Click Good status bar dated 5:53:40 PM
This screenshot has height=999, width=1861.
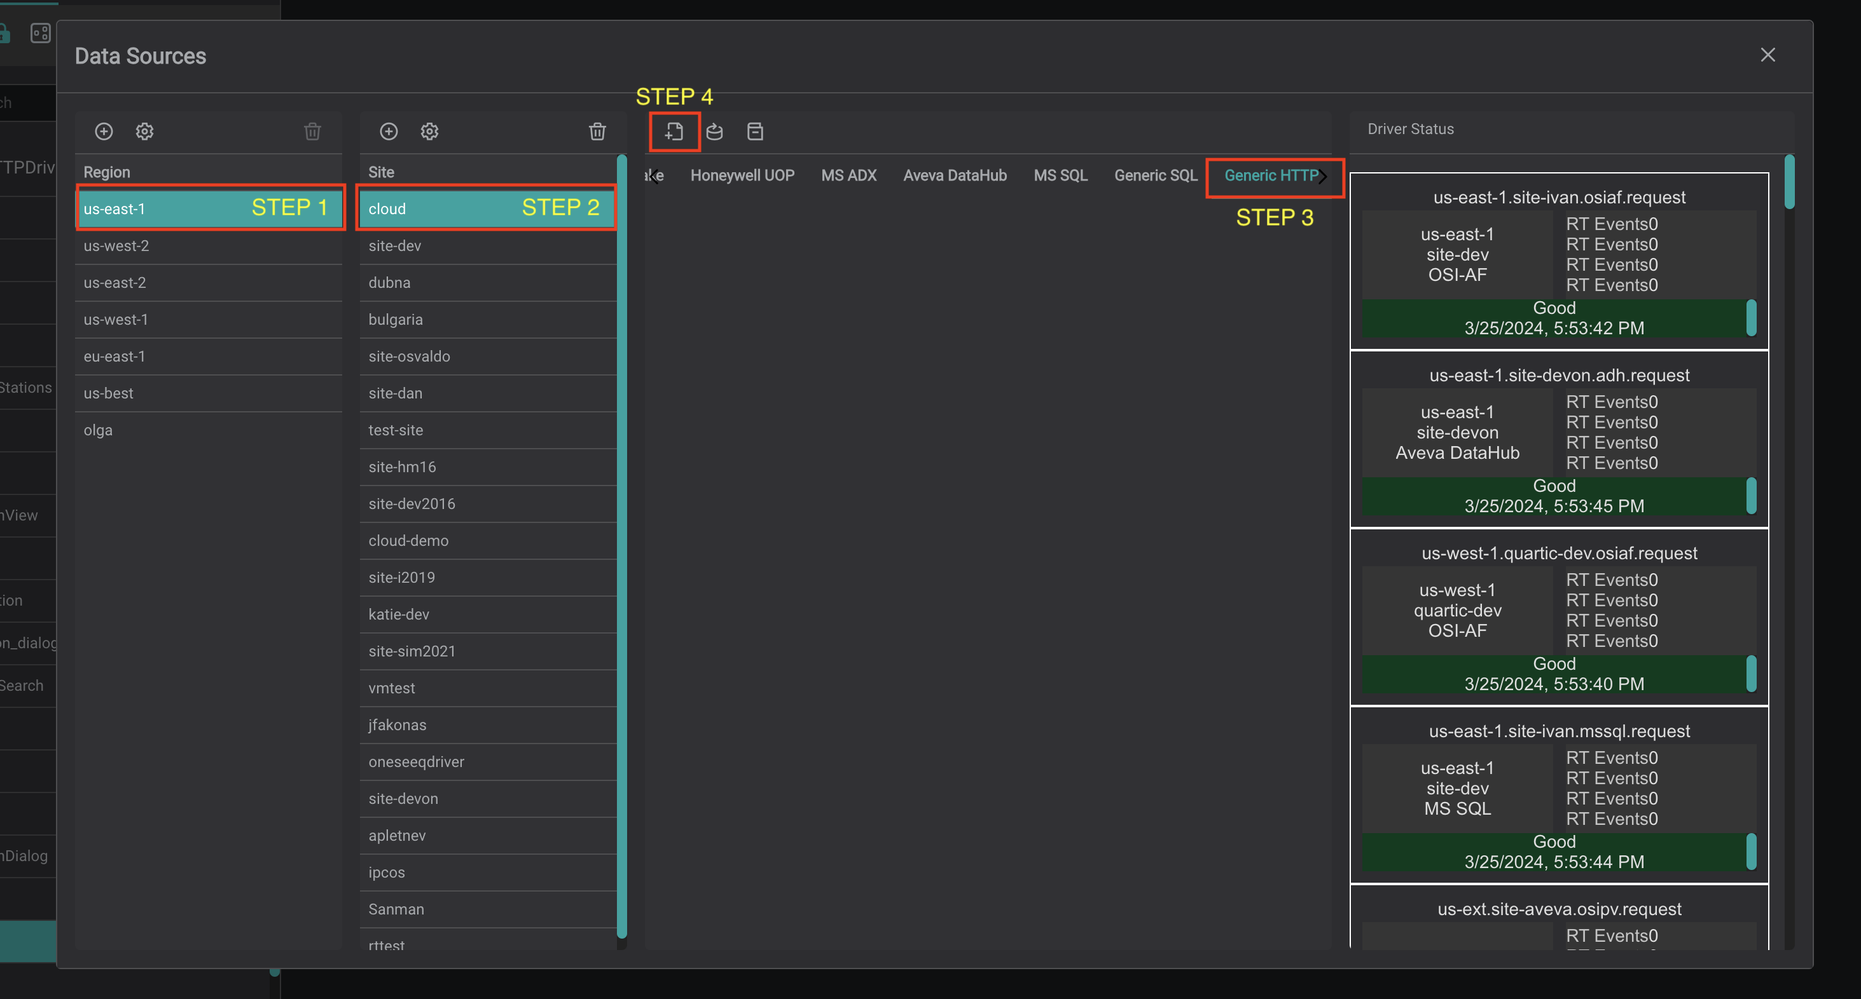(x=1554, y=674)
